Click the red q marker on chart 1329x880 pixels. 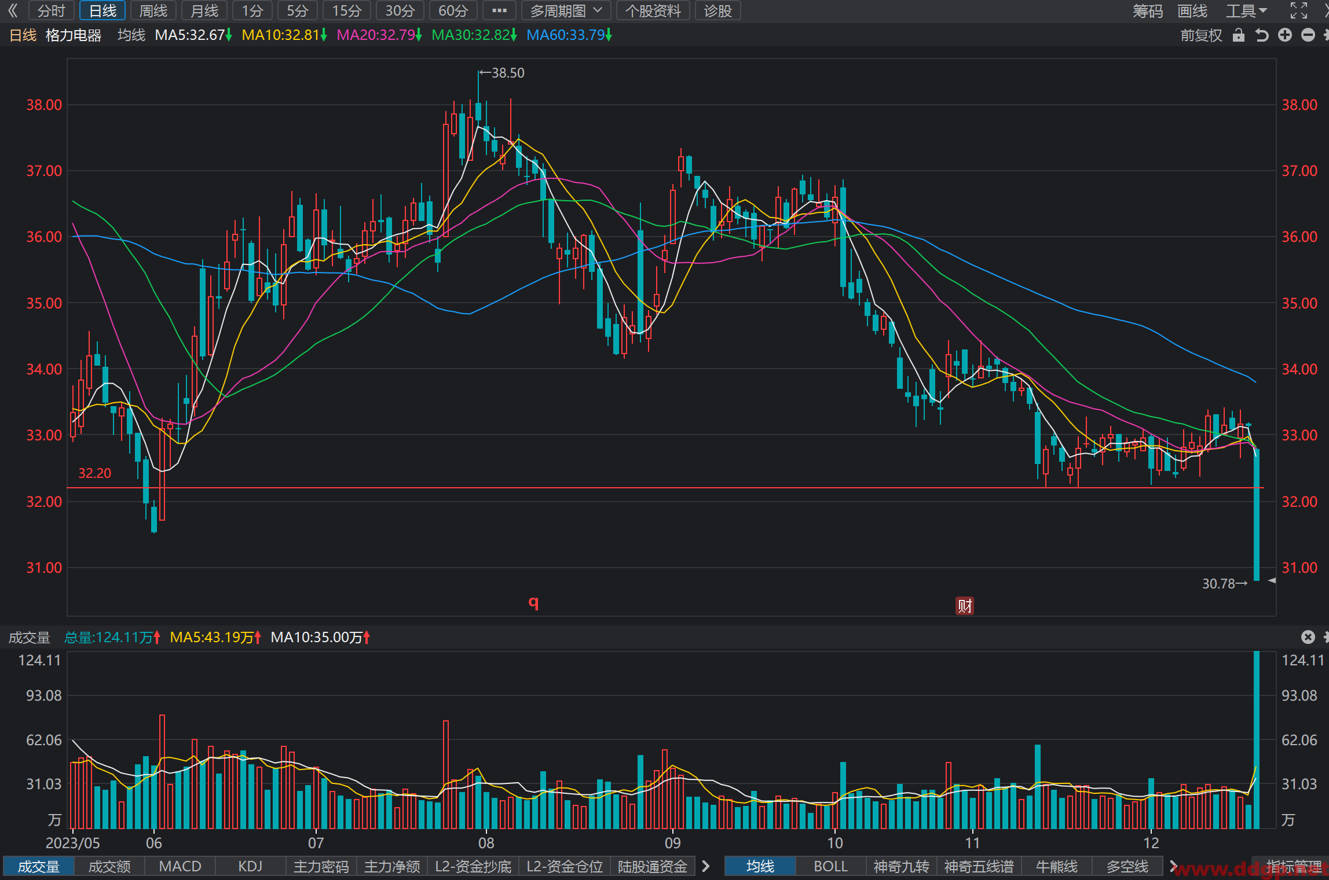[x=533, y=602]
